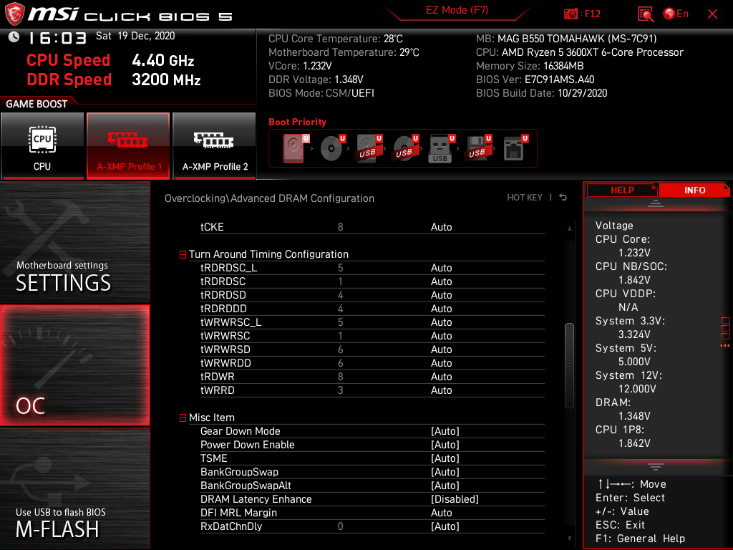Switch to EZ Mode (F7)

coord(457,10)
